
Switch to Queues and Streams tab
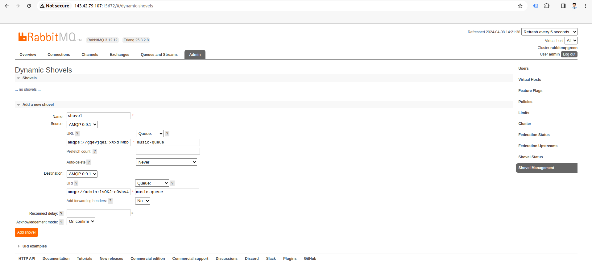click(159, 55)
